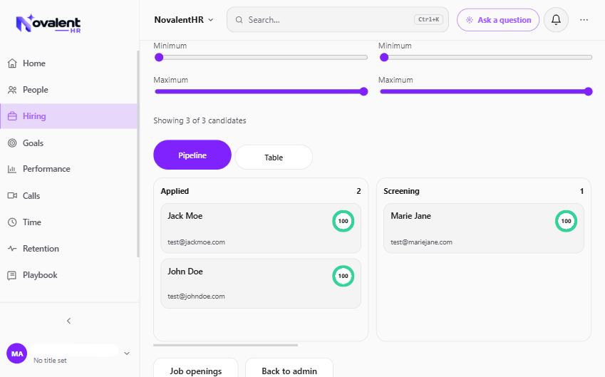Click the Ask a question button
This screenshot has width=605, height=377.
[498, 20]
